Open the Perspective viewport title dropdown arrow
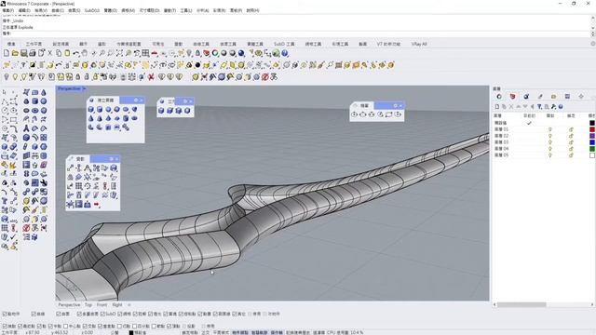The image size is (596, 335). tap(84, 88)
